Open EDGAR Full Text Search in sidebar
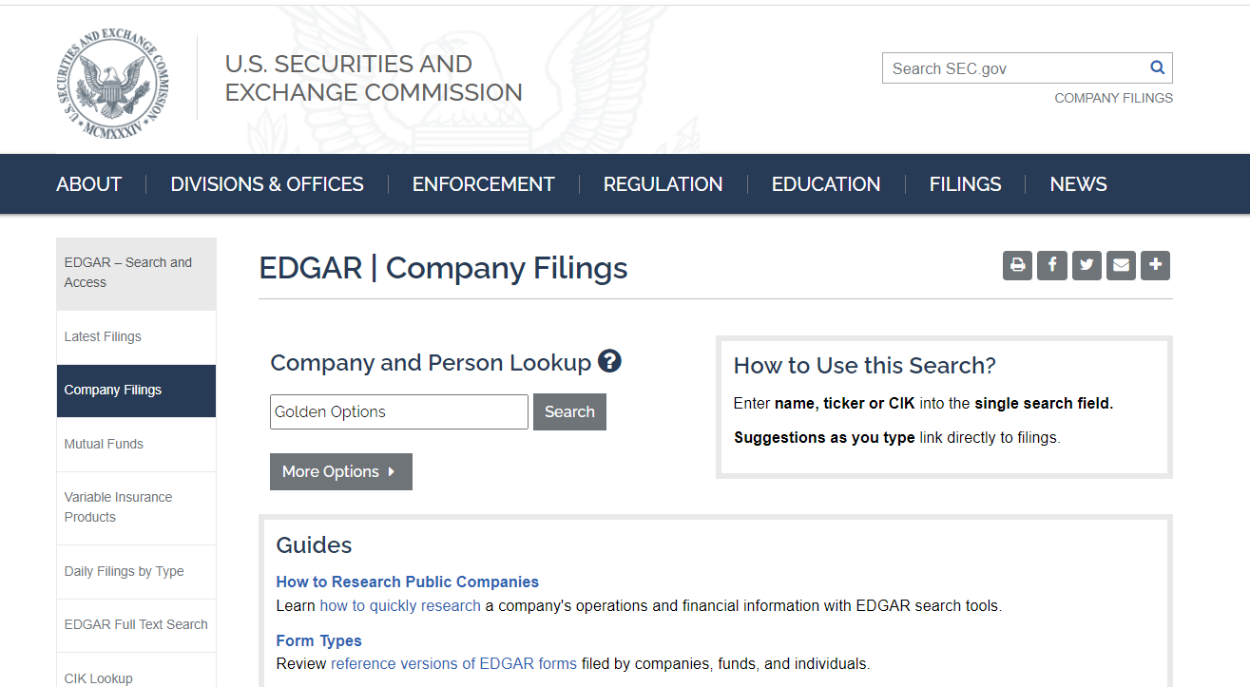This screenshot has height=687, width=1250. [x=136, y=624]
